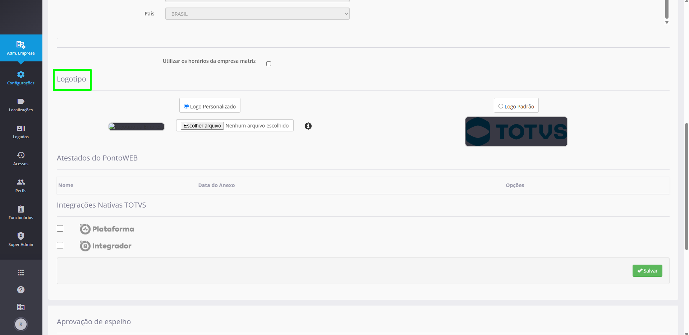The image size is (689, 335).
Task: Open the País dropdown showing BRASIL
Action: coord(257,14)
